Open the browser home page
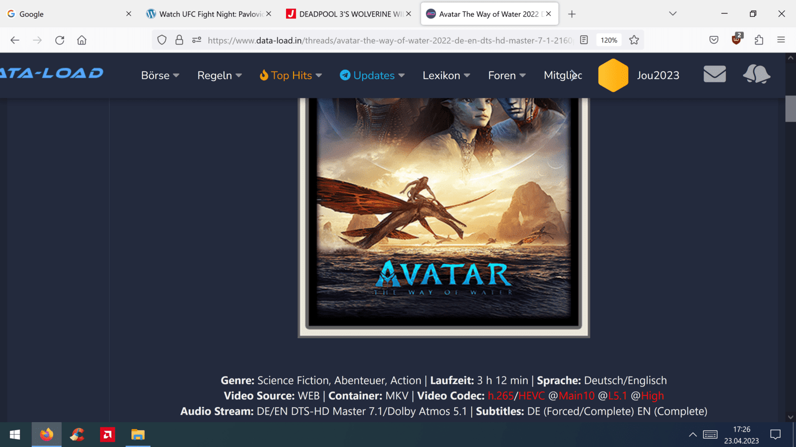 click(x=82, y=40)
